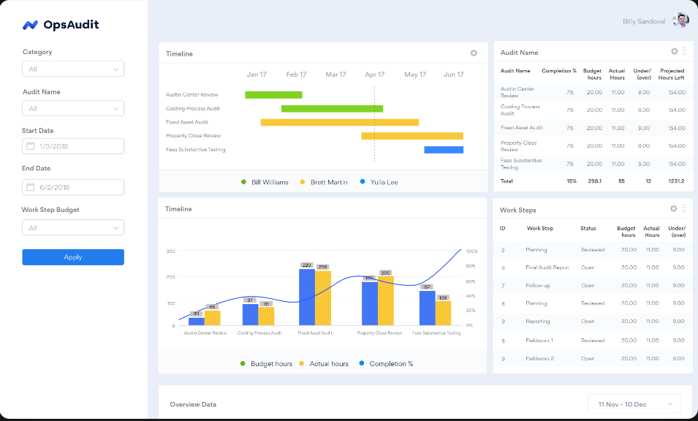The height and width of the screenshot is (421, 698).
Task: Click the OpsAudit logo icon
Action: click(x=30, y=25)
